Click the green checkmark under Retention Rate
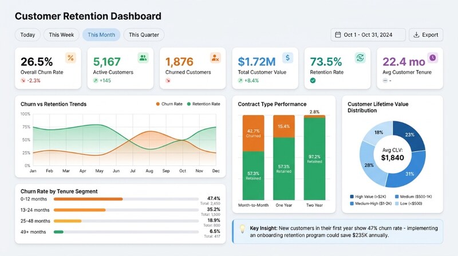Image resolution: width=458 pixels, height=256 pixels. (x=313, y=80)
